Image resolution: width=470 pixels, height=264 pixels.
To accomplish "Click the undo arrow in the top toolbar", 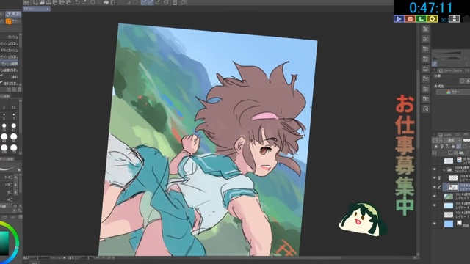I will (77, 2).
